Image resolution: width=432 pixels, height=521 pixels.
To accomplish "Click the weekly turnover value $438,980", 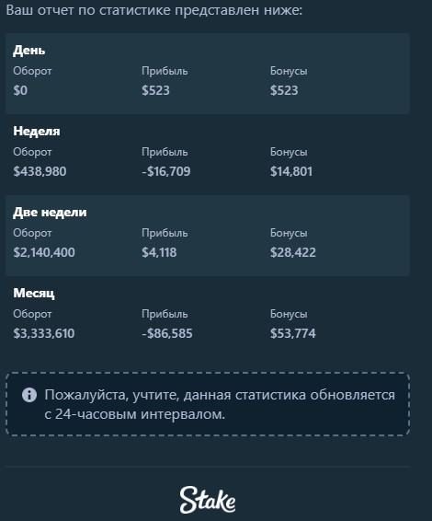I will [x=40, y=171].
